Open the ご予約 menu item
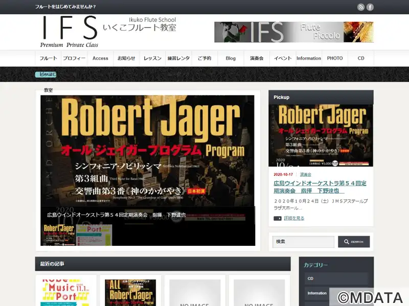 click(x=204, y=58)
